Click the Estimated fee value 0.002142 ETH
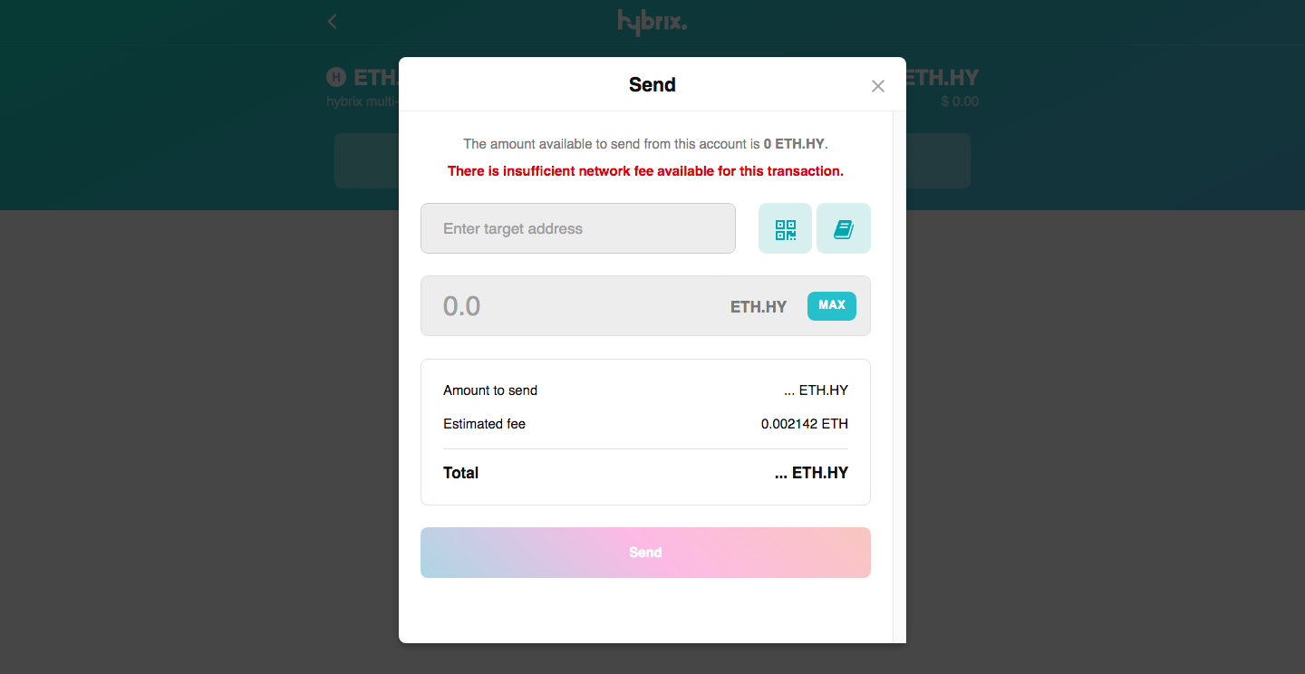 click(x=804, y=424)
